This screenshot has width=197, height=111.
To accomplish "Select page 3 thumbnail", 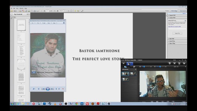I will coord(21,51).
